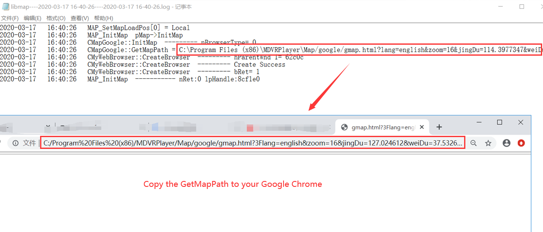The height and width of the screenshot is (232, 543).
Task: Click the Notepad file icon in title bar
Action: 5,7
